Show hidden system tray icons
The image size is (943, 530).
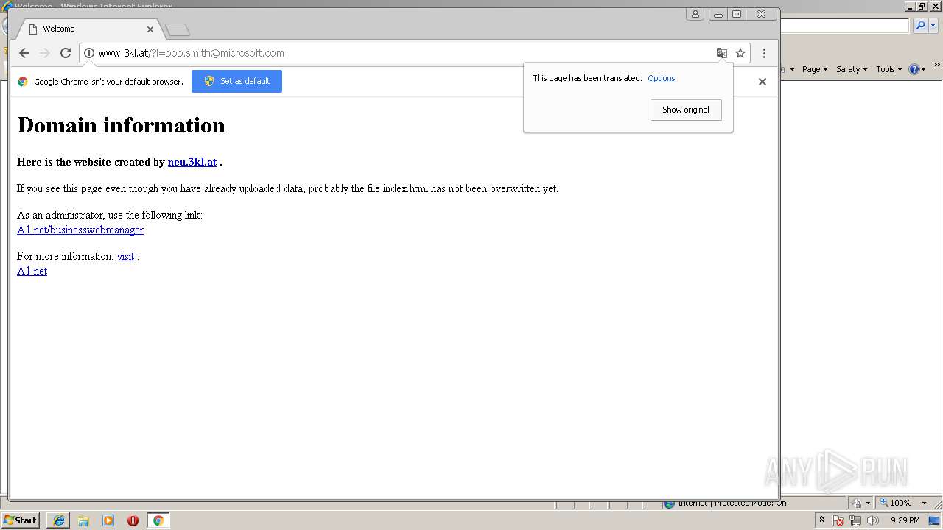(821, 520)
